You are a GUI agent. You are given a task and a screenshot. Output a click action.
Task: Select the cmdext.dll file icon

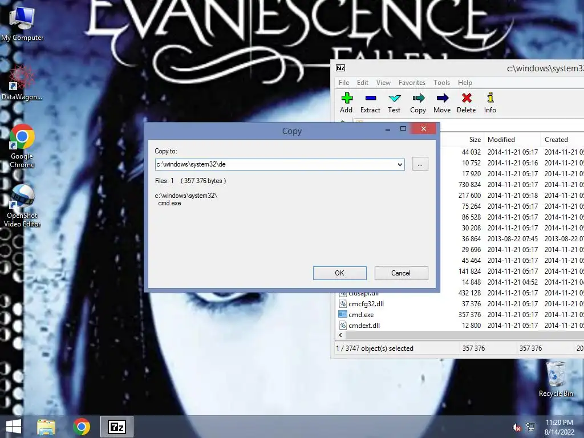(x=343, y=325)
